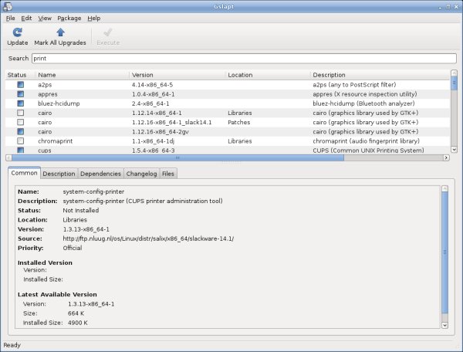
Task: Click the 'Not Installed' status value
Action: [x=80, y=211]
